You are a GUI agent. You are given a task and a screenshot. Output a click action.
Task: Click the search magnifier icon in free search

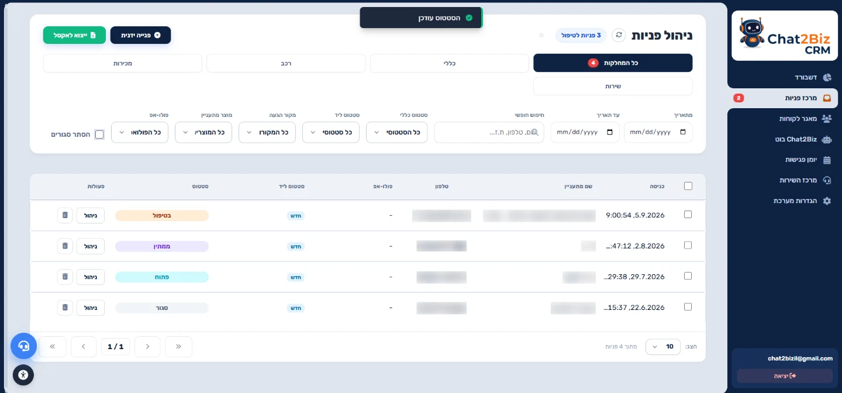click(x=534, y=132)
